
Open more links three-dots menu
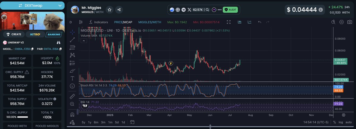(x=219, y=10)
